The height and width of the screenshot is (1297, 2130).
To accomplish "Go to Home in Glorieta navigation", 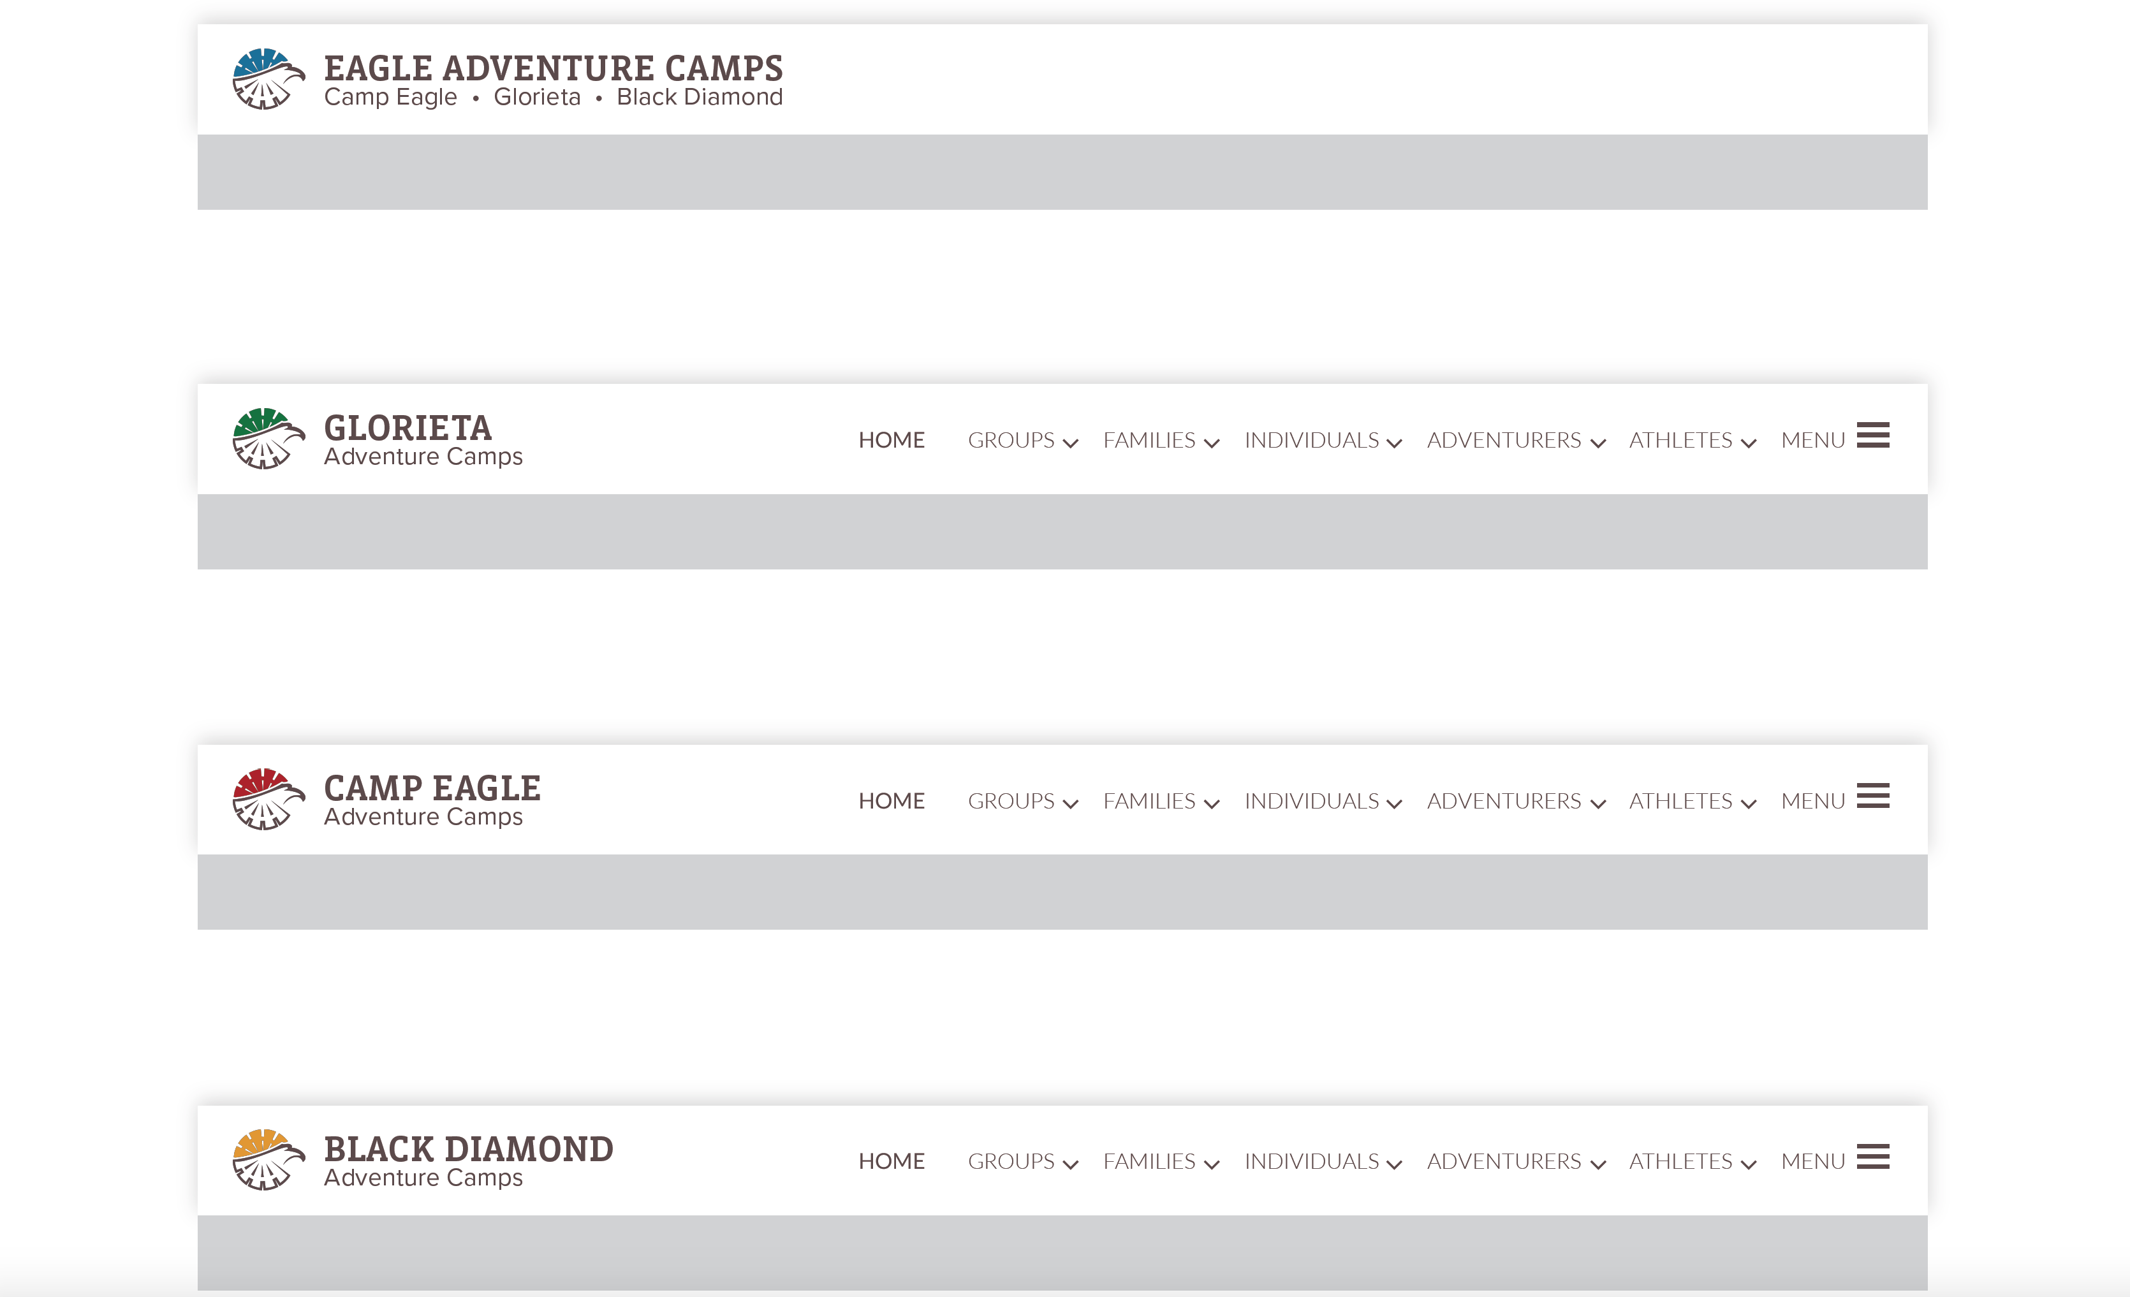I will pos(892,441).
